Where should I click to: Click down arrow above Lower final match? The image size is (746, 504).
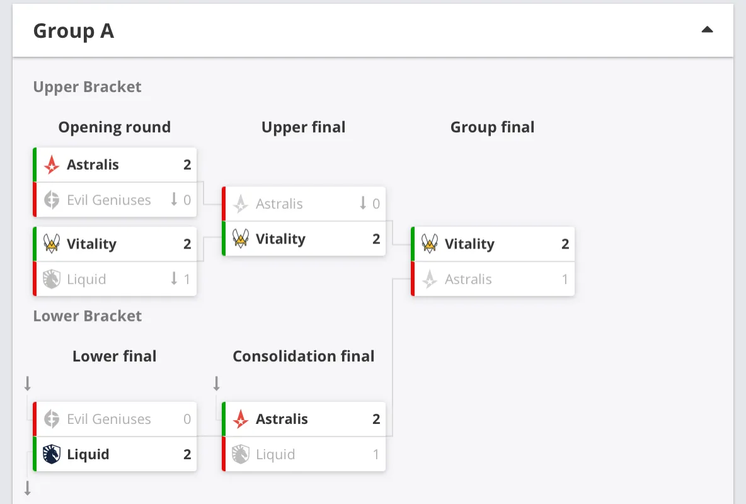click(x=28, y=384)
